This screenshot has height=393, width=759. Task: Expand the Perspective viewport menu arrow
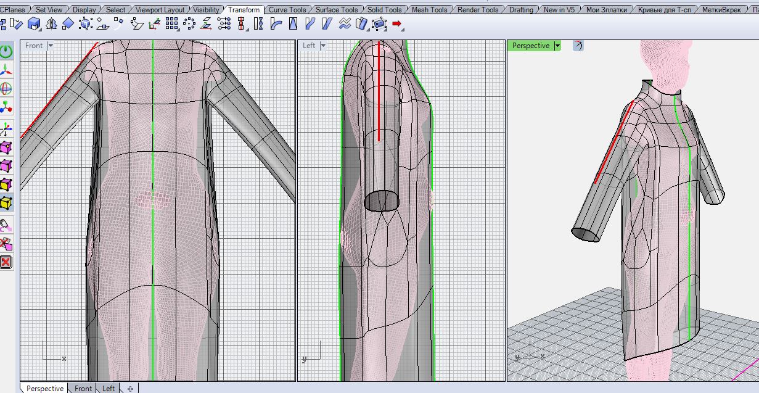point(557,46)
